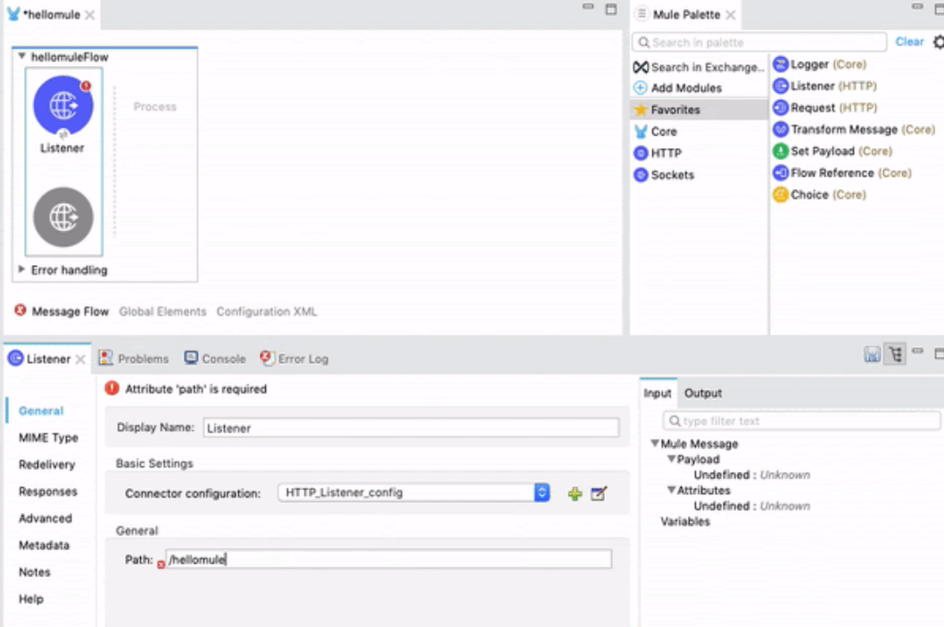Edit the HTTP_Listener_config with the pencil icon
The image size is (944, 627).
pos(599,493)
